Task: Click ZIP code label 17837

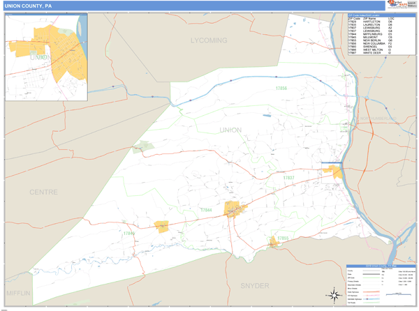Action: (x=288, y=178)
